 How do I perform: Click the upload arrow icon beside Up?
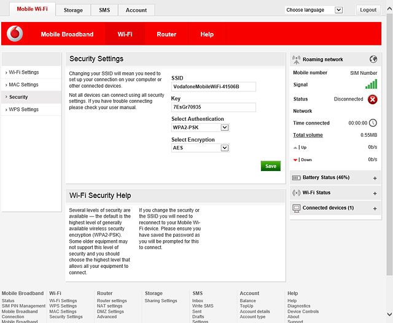pos(295,148)
